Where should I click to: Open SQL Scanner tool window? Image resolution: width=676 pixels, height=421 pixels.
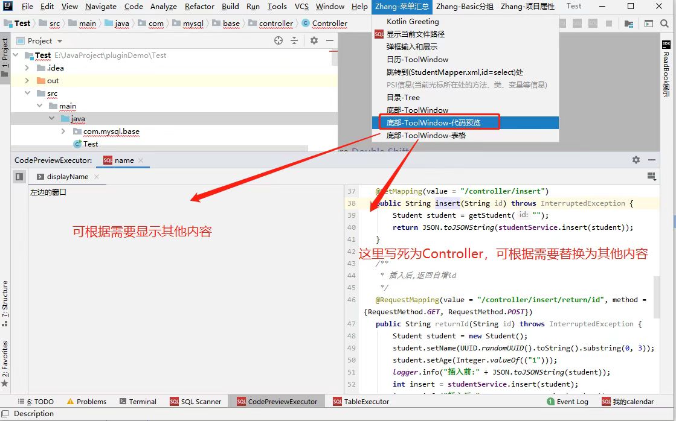[195, 402]
